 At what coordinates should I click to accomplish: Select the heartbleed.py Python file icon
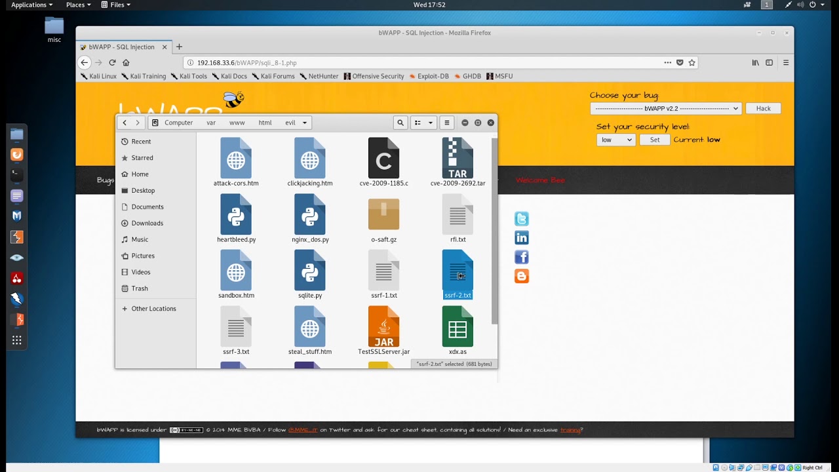point(236,214)
